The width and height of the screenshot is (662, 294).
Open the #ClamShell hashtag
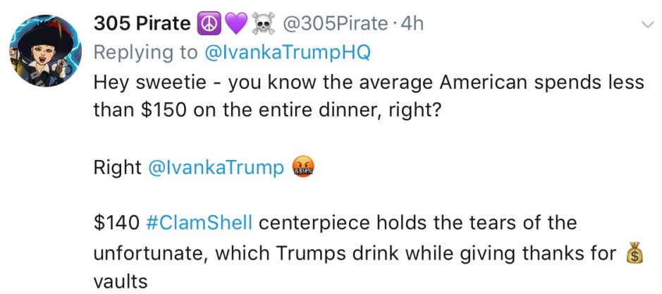tap(200, 223)
